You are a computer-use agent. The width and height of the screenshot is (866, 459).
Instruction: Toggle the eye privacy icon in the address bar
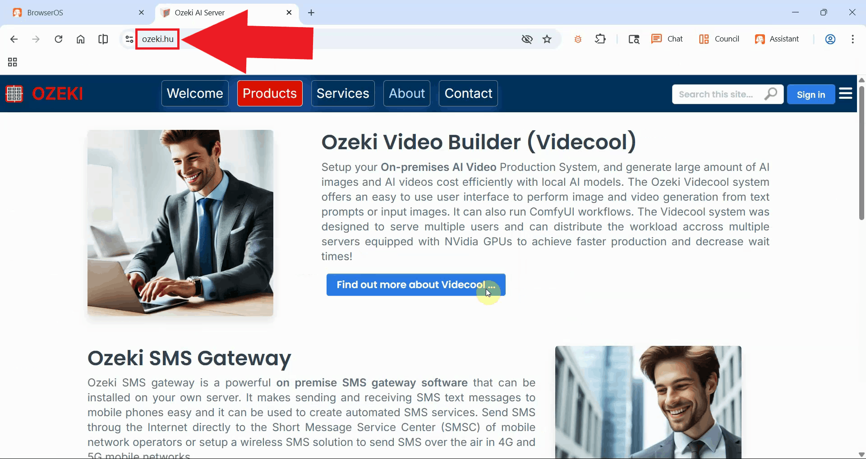coord(527,39)
